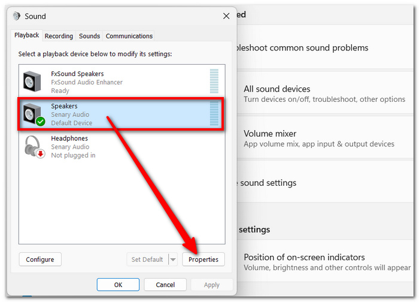Open Volume mixer in Settings window
This screenshot has height=302, width=419.
324,138
